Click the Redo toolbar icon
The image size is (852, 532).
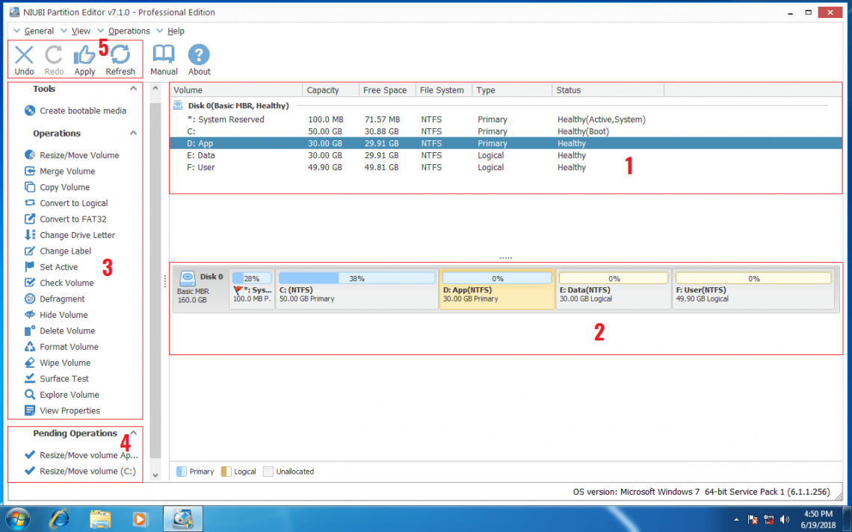[54, 60]
